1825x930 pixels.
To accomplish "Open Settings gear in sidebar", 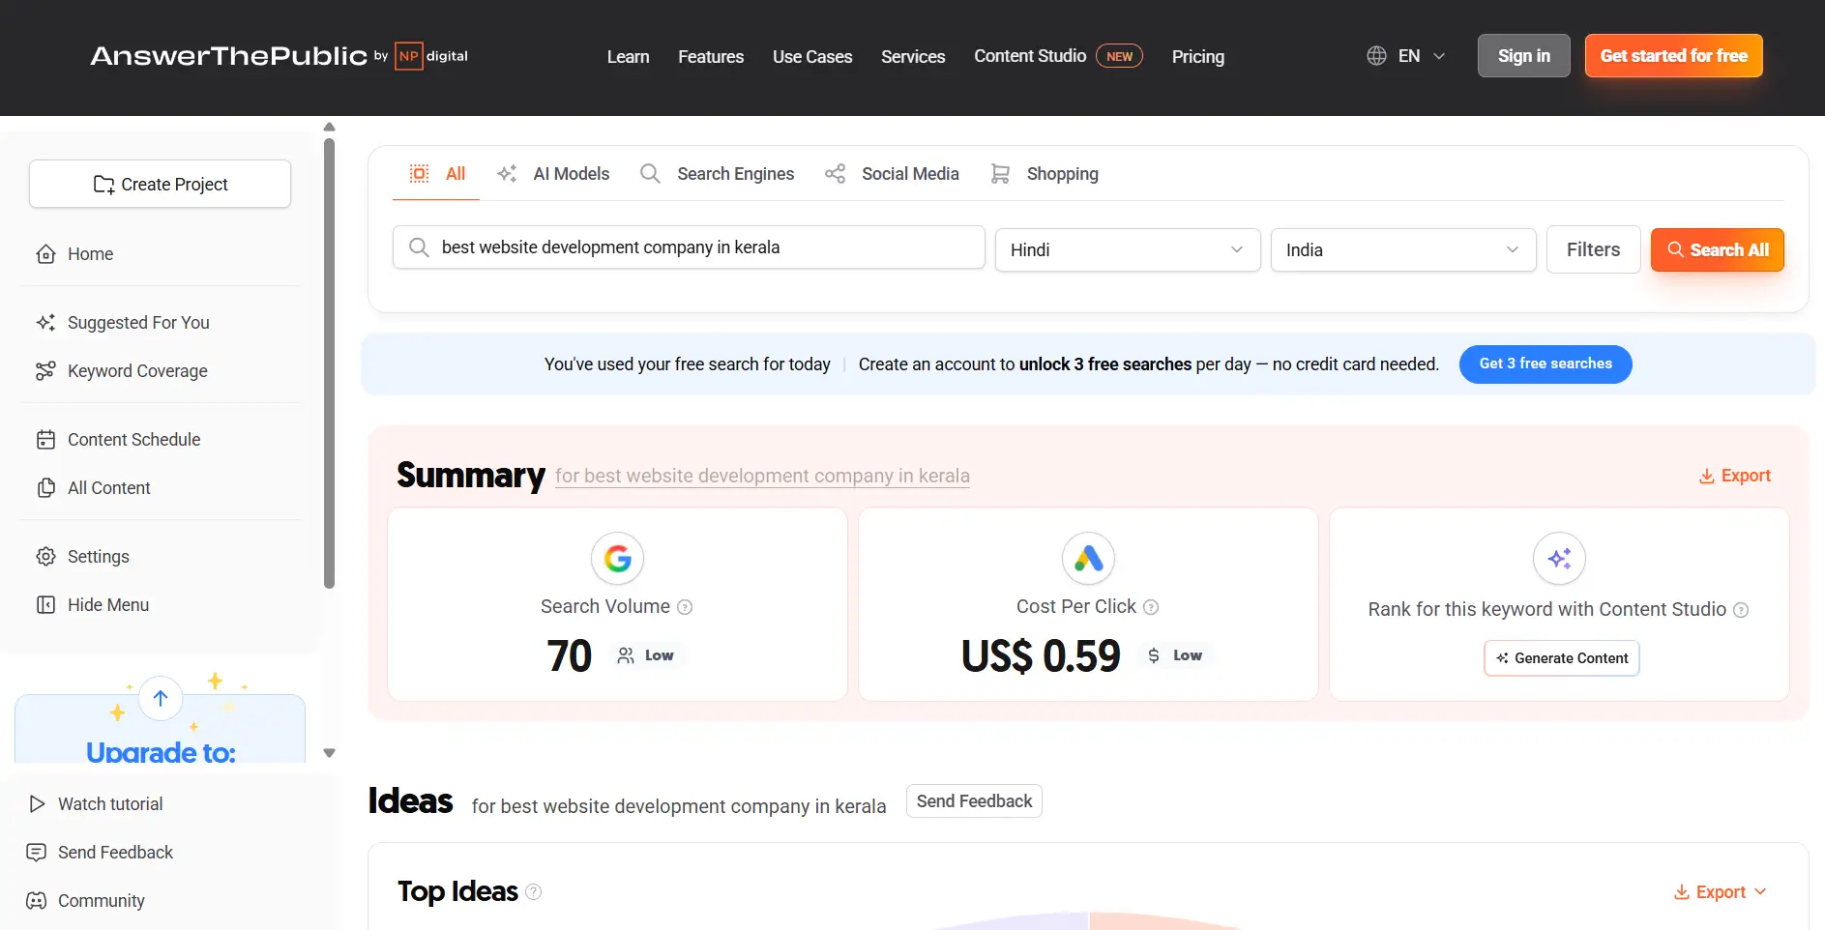I will point(45,557).
